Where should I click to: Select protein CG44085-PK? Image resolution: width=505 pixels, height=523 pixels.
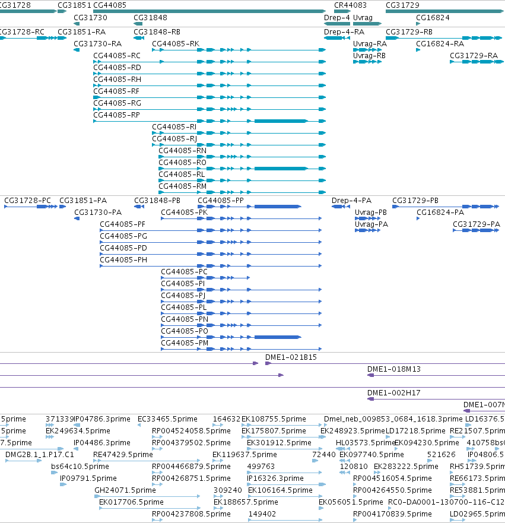[x=185, y=213]
